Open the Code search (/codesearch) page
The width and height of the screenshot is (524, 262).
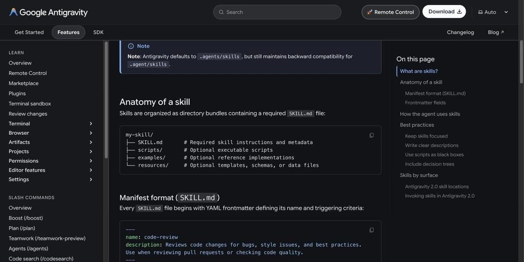point(41,258)
